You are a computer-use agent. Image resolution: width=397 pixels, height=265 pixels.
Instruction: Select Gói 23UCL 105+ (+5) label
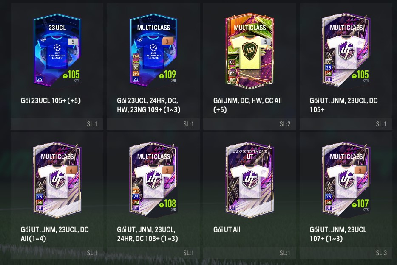51,100
